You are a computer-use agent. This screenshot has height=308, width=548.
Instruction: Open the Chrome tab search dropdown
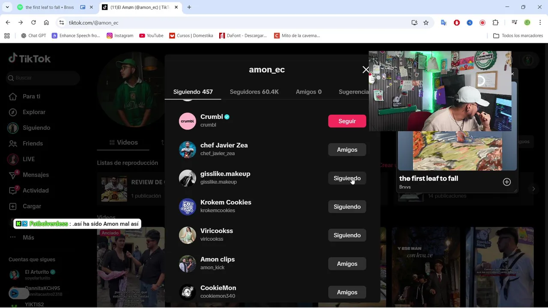tap(7, 7)
